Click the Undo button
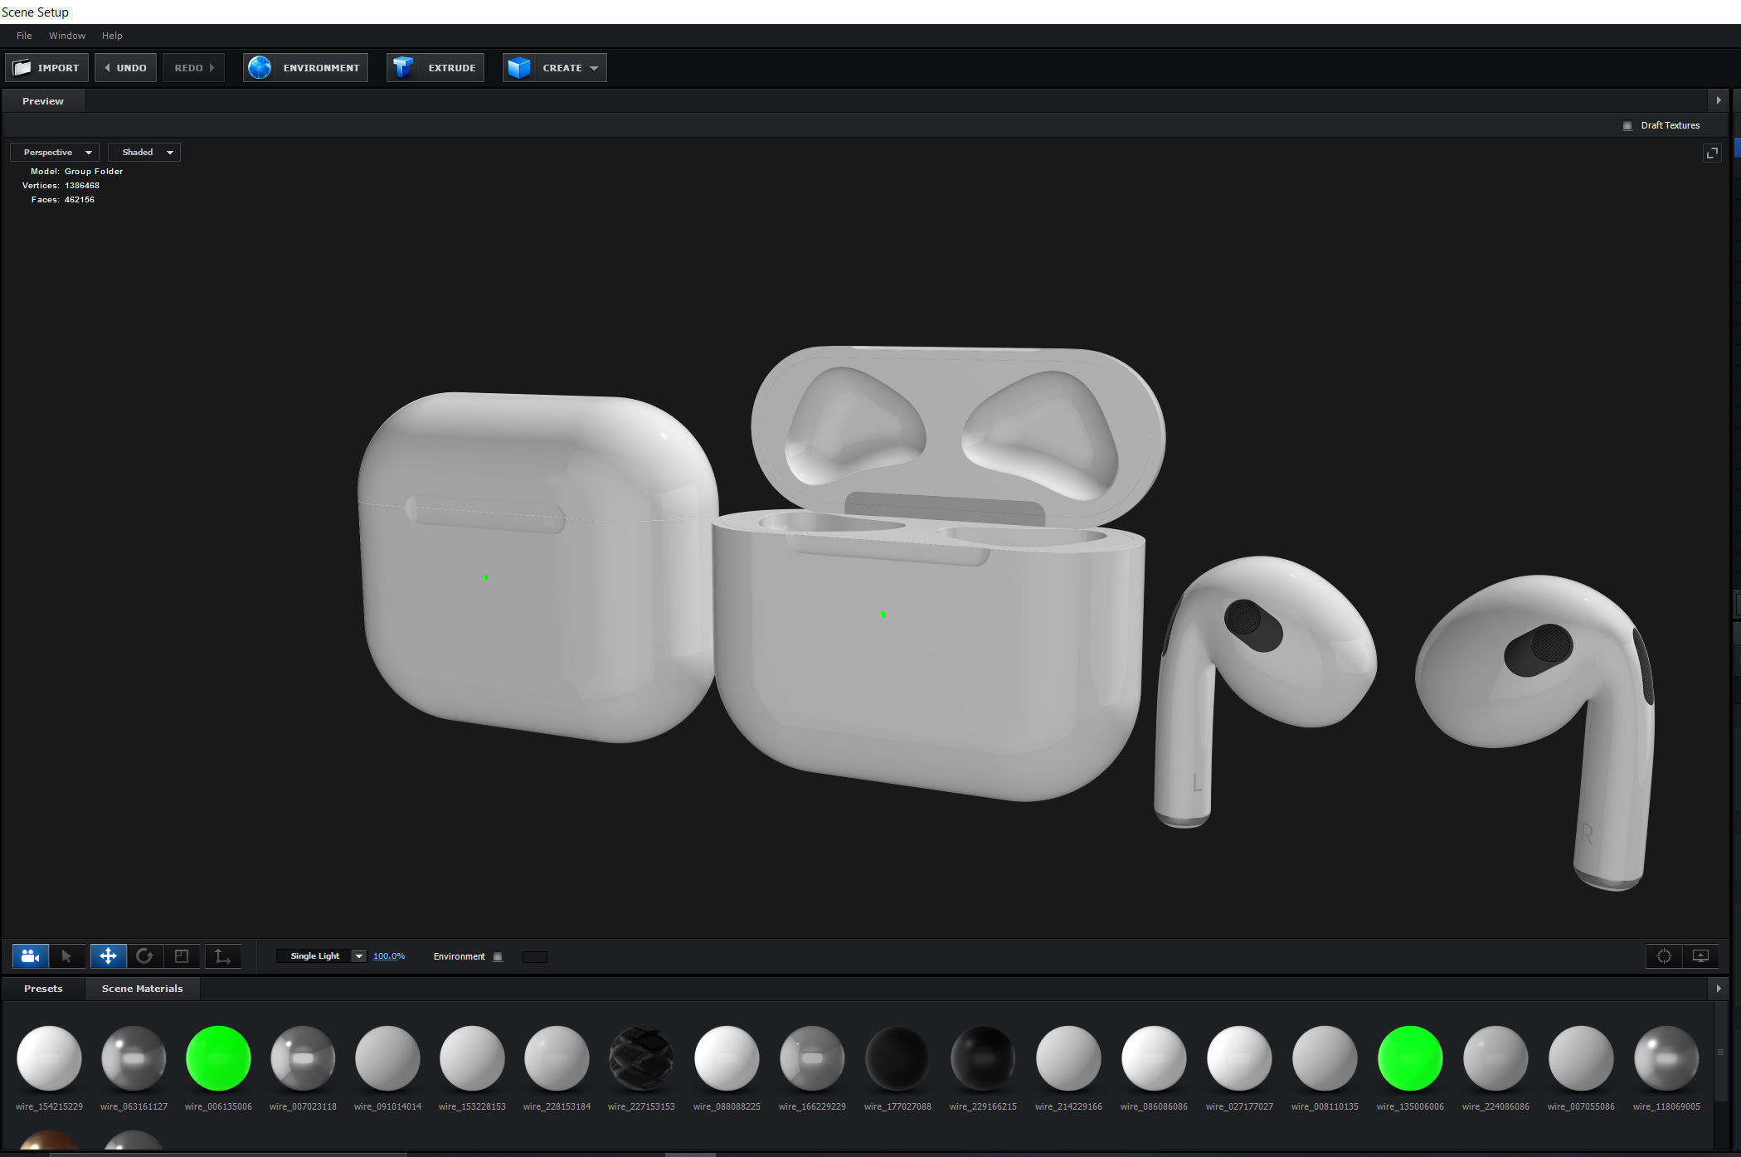1741x1157 pixels. (125, 68)
